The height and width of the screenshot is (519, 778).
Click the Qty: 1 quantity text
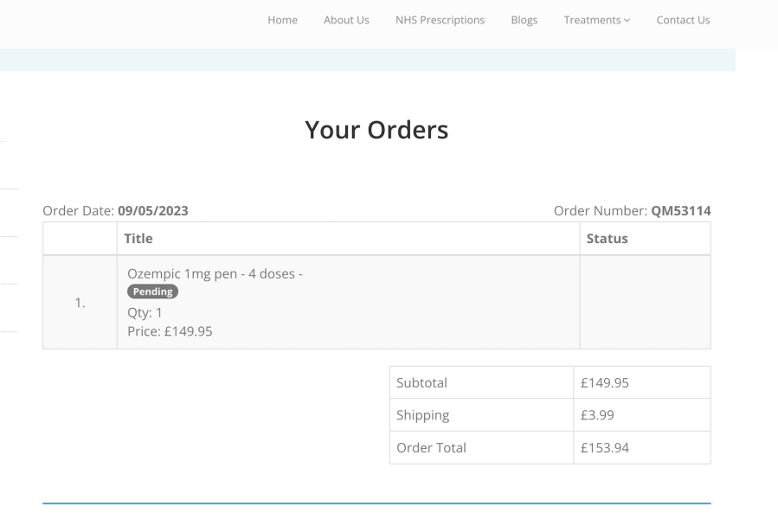[145, 312]
